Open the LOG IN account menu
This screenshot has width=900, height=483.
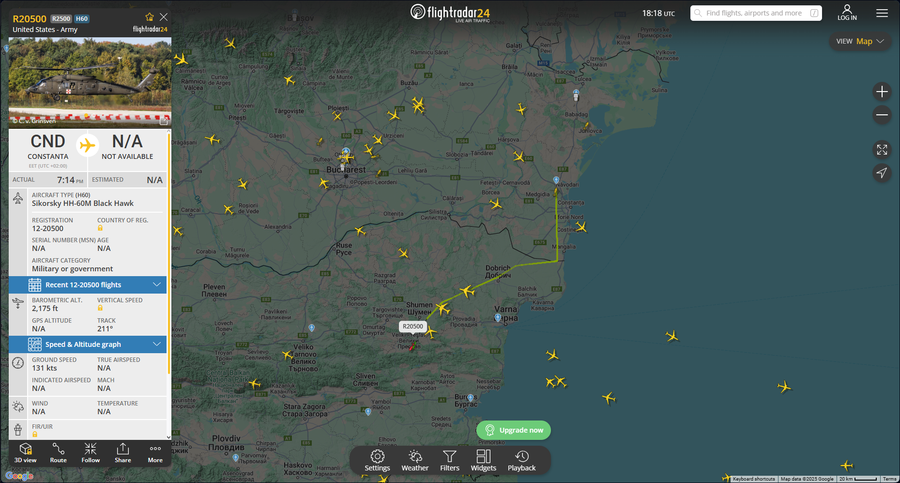[847, 13]
